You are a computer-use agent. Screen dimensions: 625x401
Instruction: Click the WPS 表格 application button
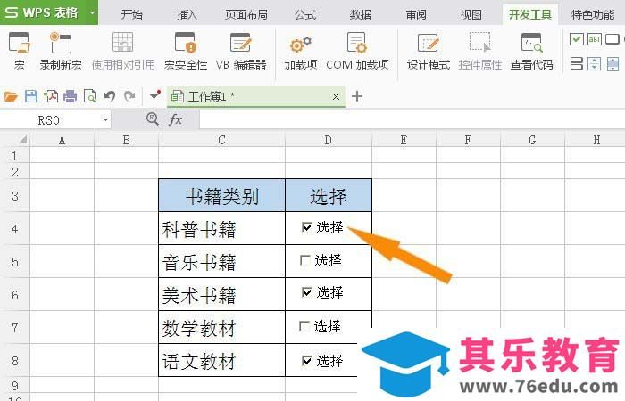point(42,12)
